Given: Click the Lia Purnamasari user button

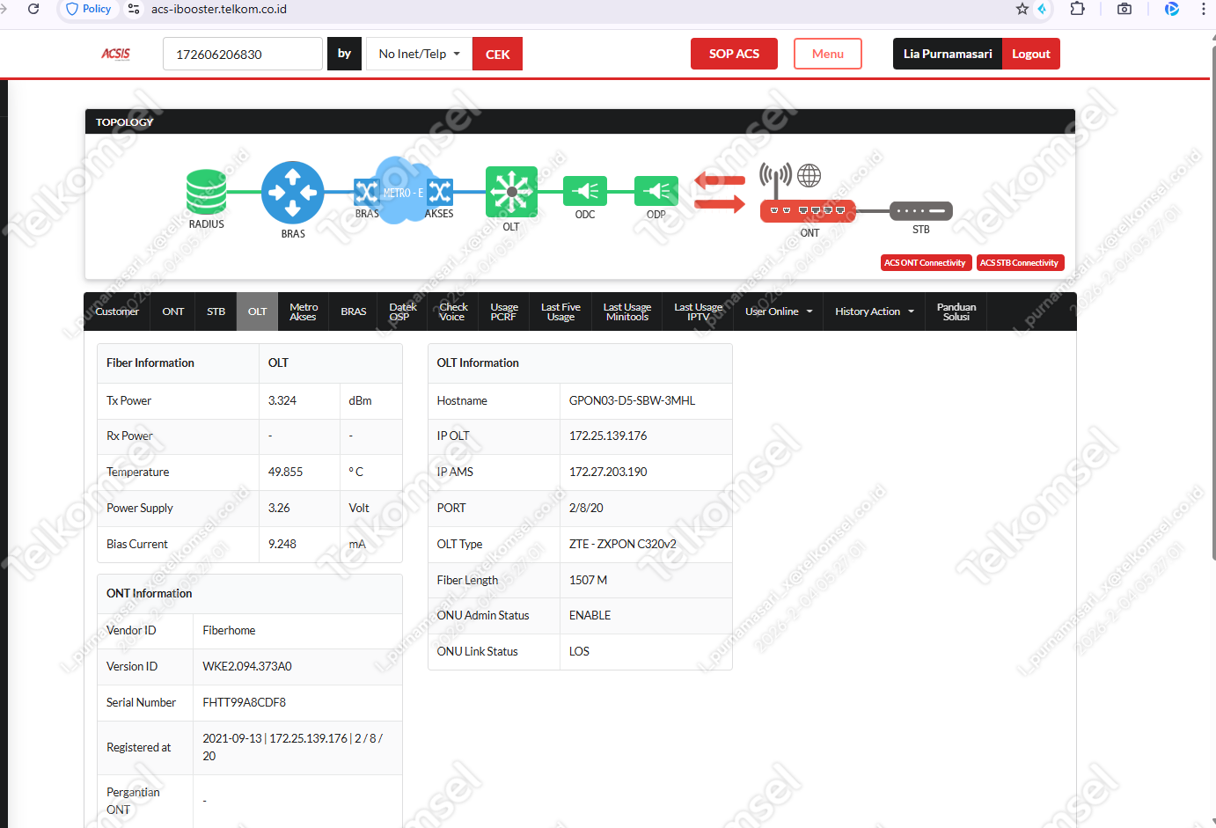Looking at the screenshot, I should click(x=948, y=54).
